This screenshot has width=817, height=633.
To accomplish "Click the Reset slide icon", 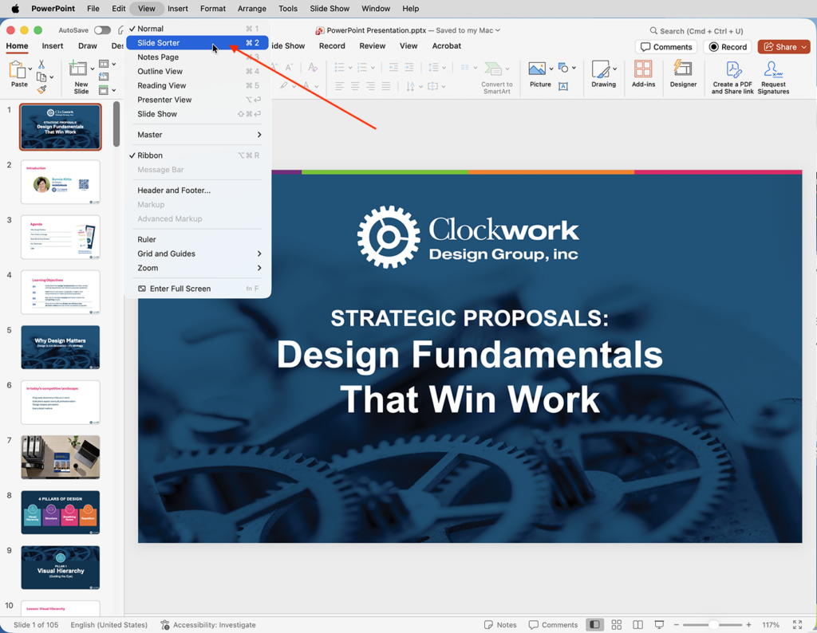I will pos(104,77).
